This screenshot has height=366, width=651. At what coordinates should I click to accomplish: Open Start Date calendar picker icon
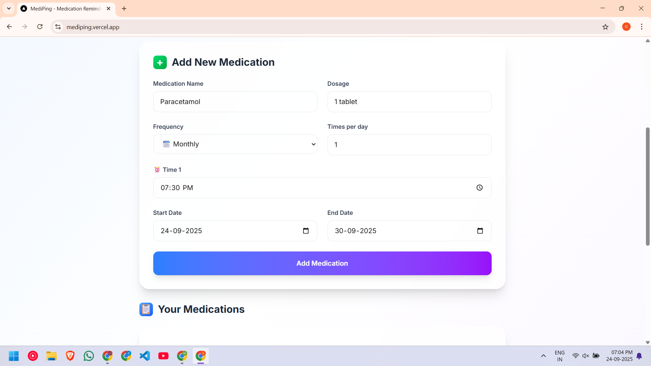coord(305,231)
